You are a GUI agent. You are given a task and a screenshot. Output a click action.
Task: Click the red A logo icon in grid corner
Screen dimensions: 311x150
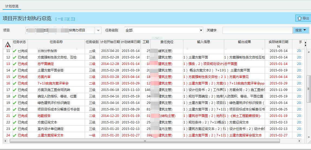click(8, 44)
